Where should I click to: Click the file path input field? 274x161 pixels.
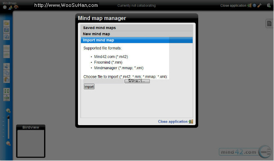point(104,81)
